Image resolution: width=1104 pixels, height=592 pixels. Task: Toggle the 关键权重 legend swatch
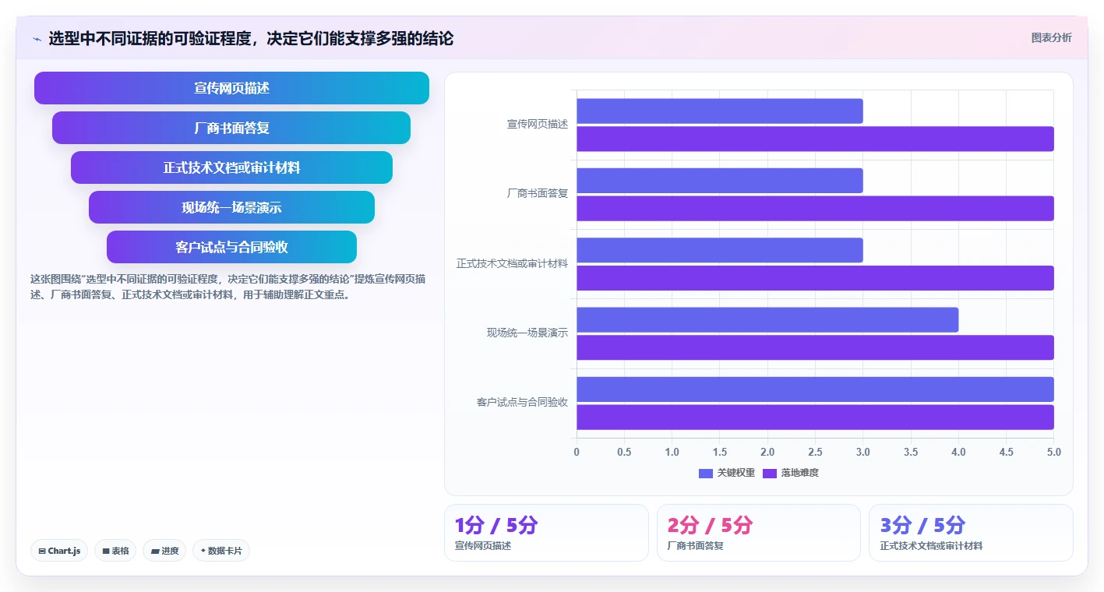(706, 473)
